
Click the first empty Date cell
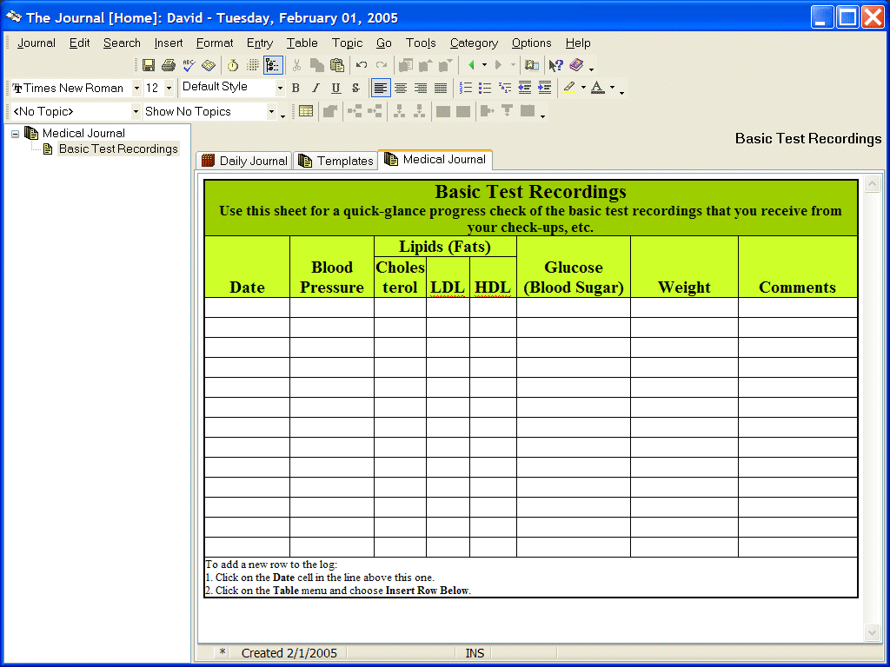[247, 307]
